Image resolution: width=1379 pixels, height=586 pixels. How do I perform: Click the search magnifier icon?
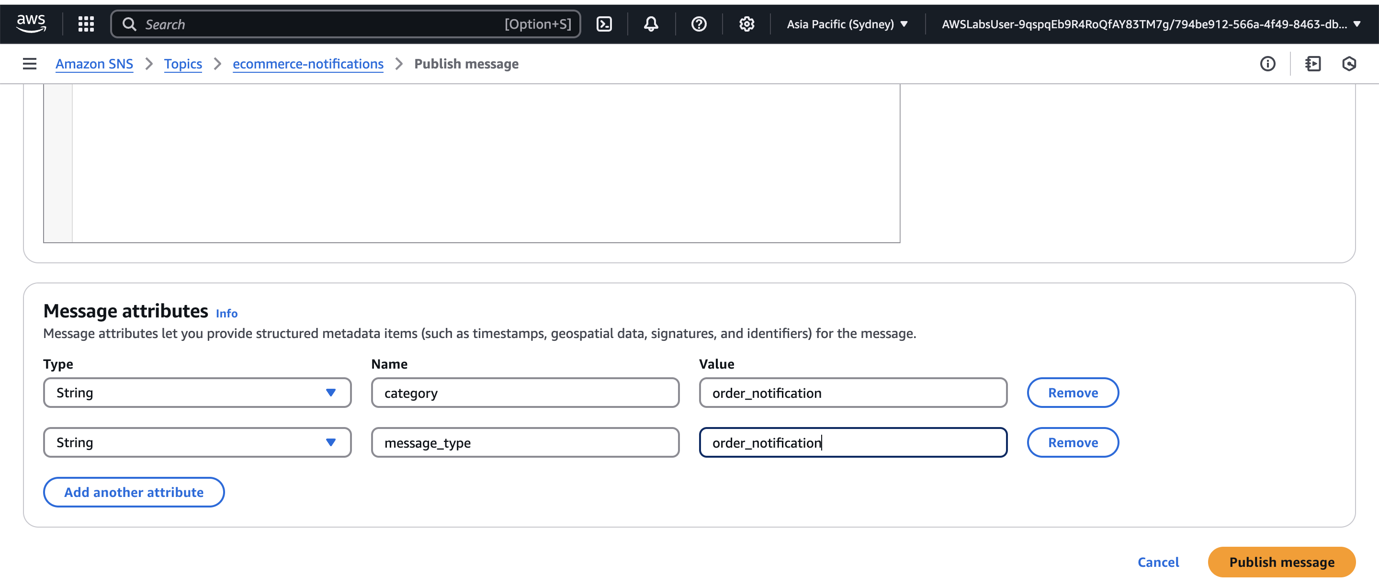tap(129, 24)
